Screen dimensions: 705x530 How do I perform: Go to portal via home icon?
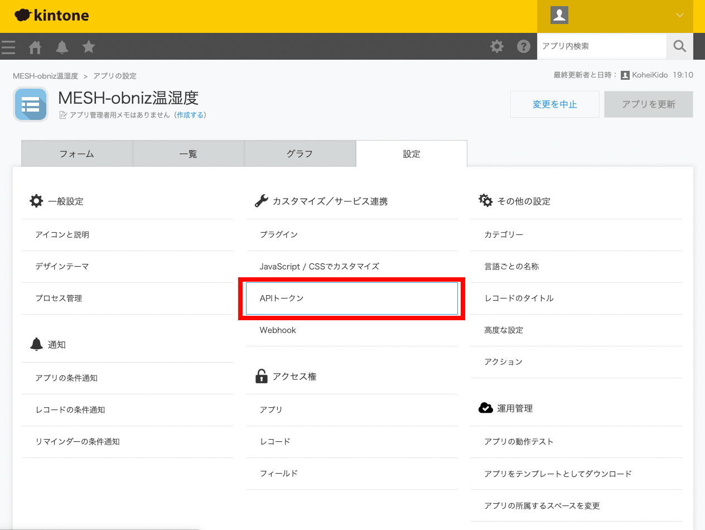click(x=35, y=47)
